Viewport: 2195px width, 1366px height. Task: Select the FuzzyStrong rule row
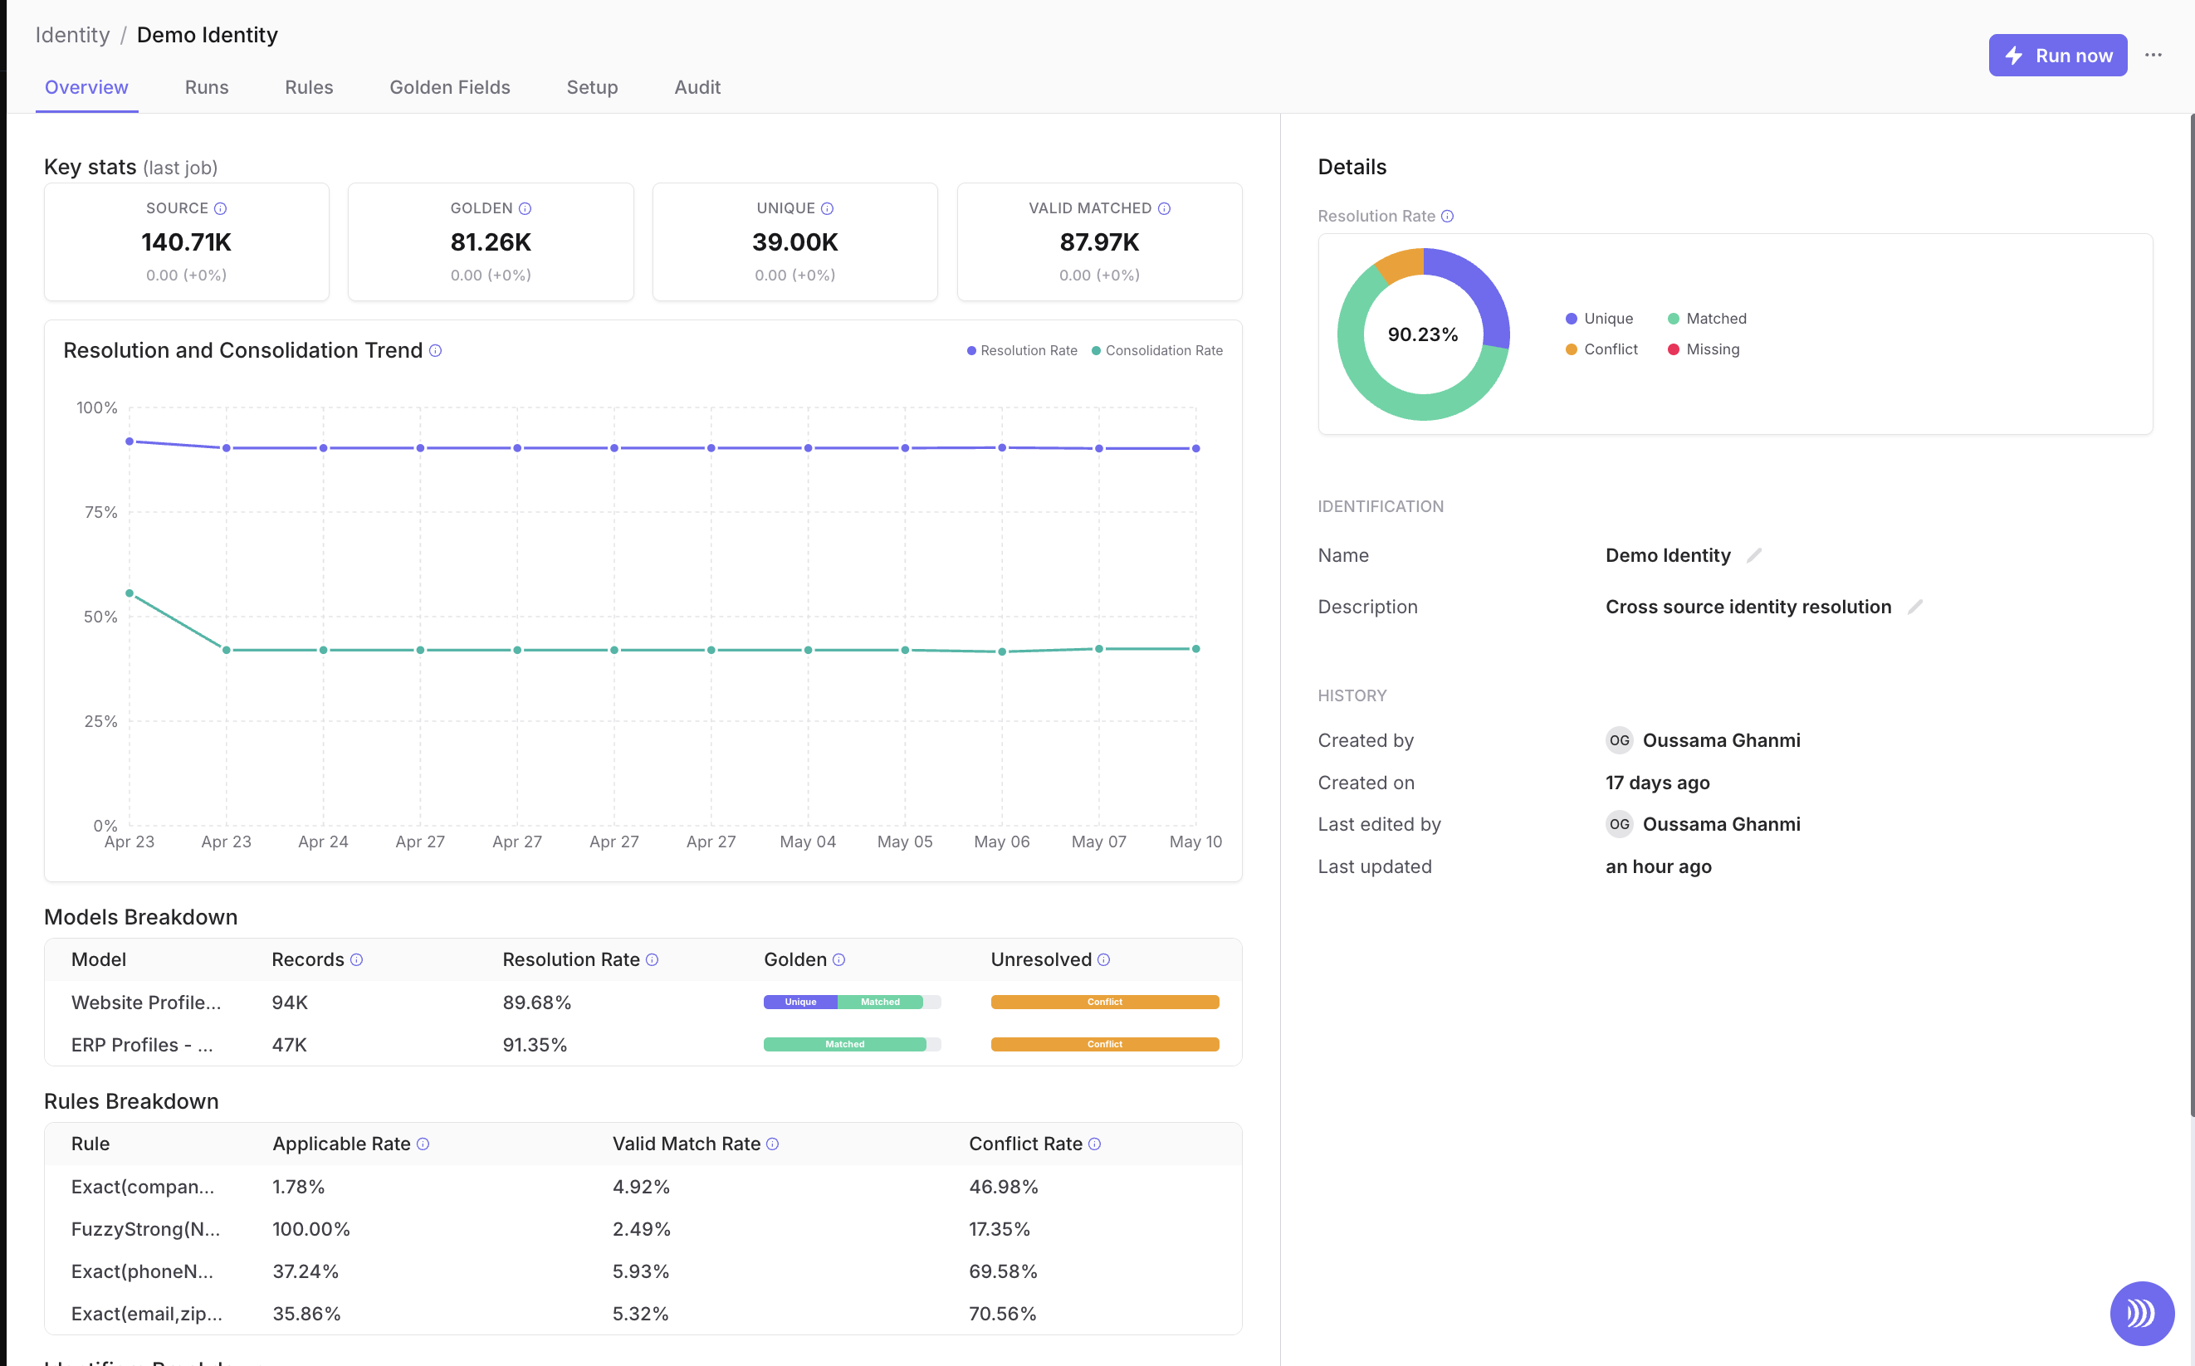(643, 1229)
